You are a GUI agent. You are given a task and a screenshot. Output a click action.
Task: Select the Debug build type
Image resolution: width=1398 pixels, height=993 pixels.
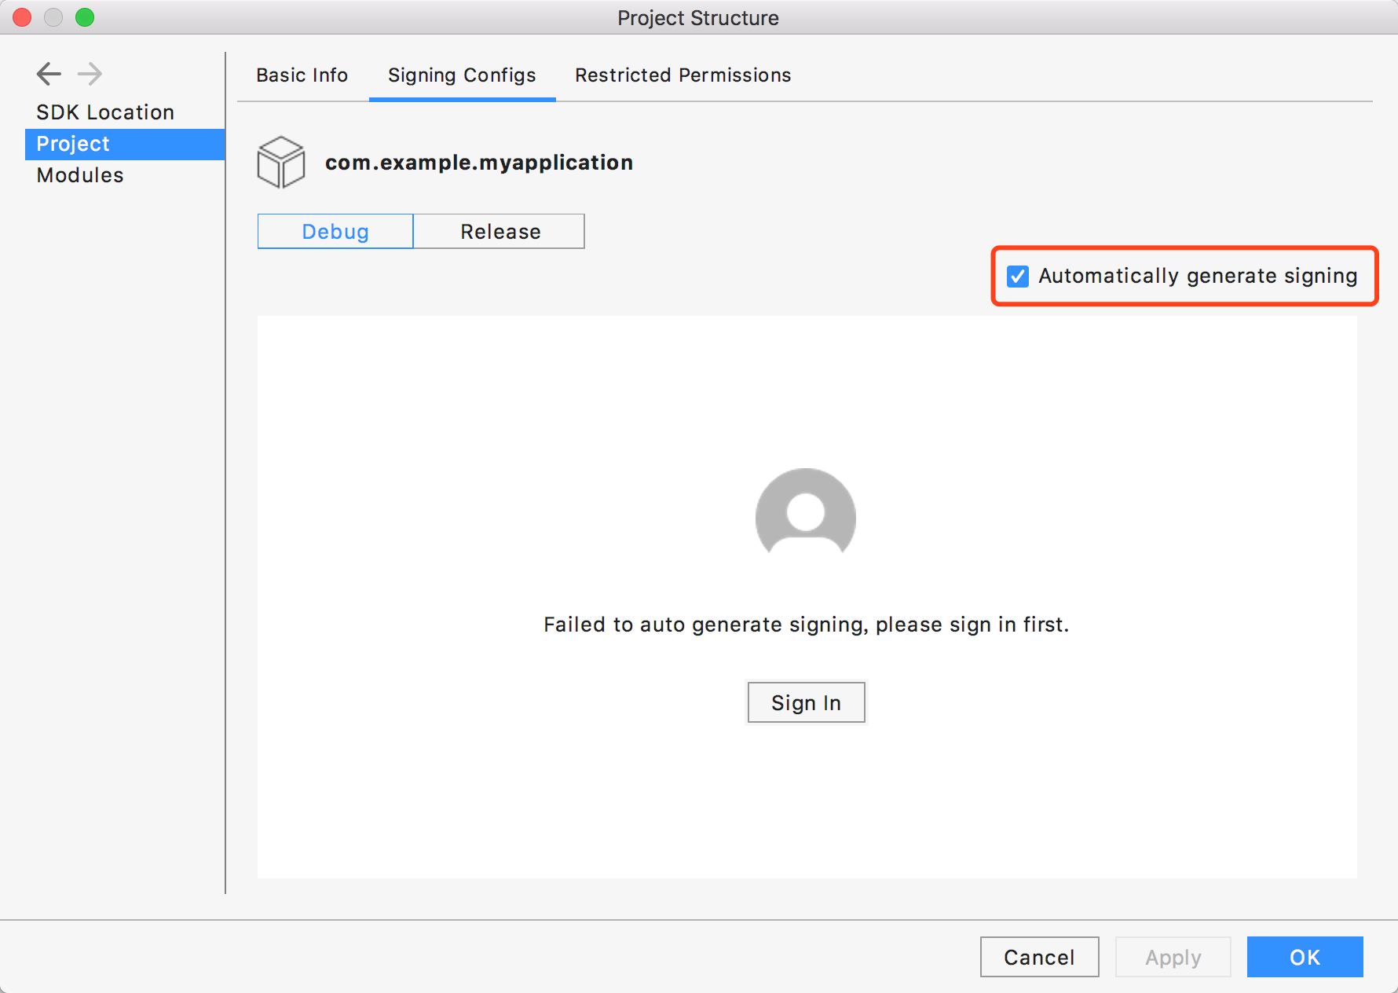[x=335, y=232]
